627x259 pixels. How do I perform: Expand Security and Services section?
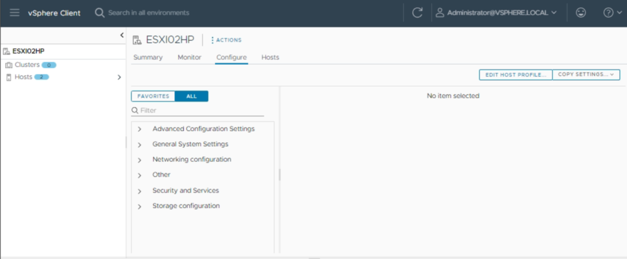pos(140,191)
